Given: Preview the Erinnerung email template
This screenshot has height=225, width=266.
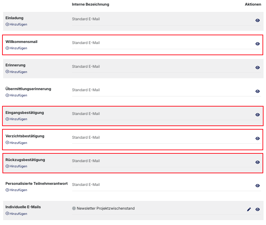Looking at the screenshot, I should [258, 68].
